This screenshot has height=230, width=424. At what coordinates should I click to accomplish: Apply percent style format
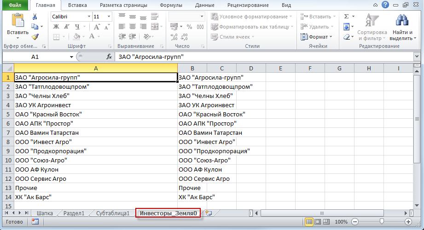[x=189, y=27]
